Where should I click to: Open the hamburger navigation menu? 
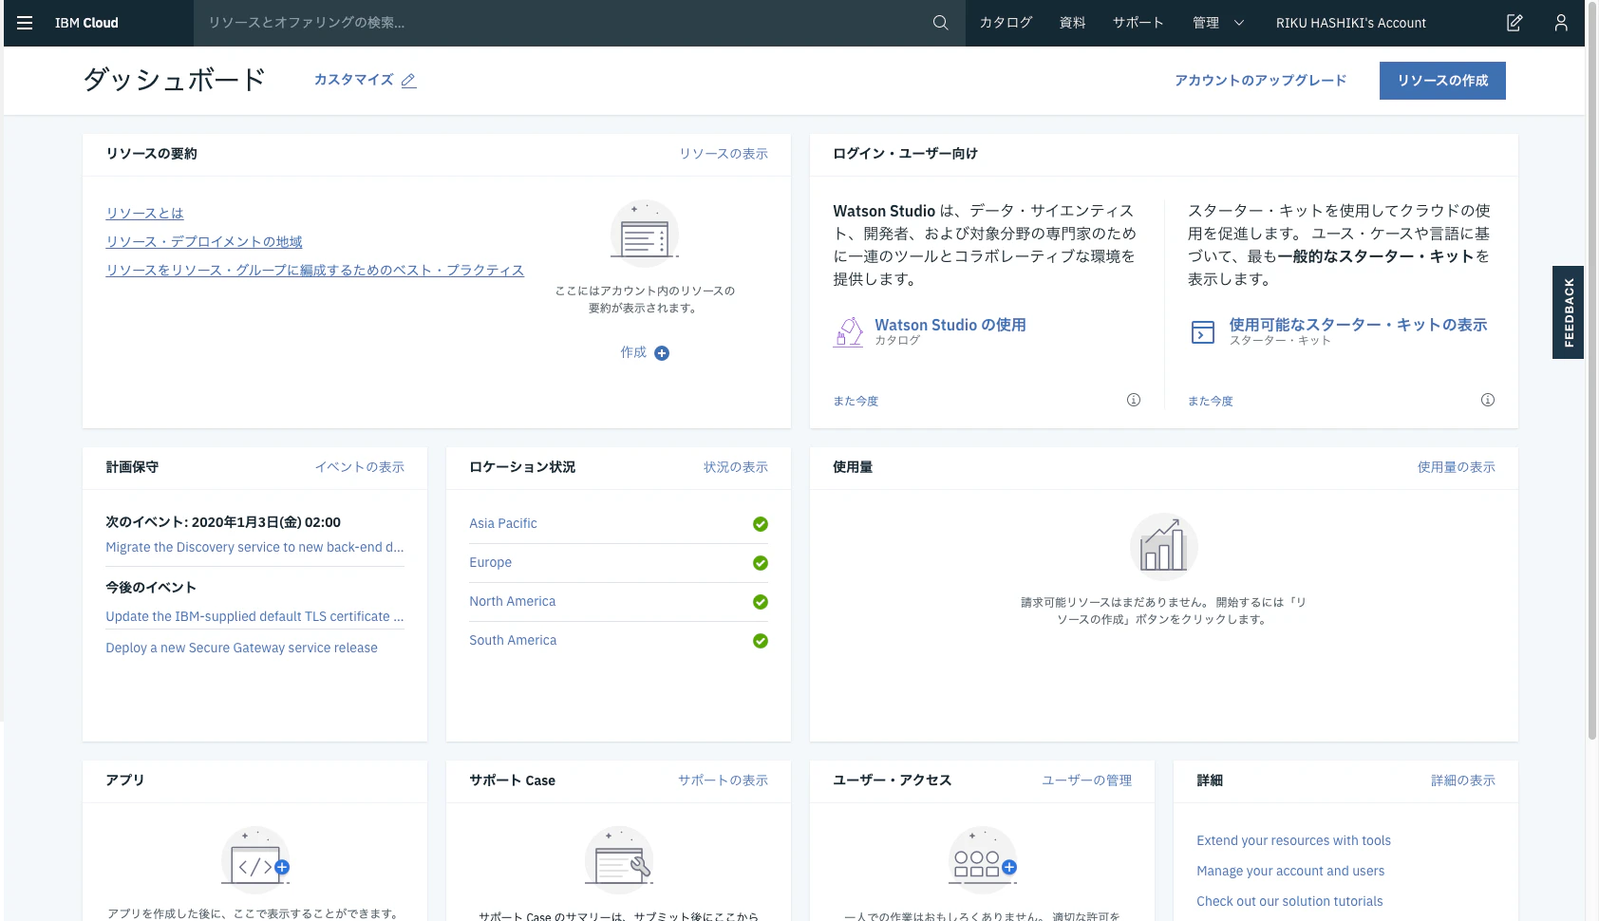tap(25, 23)
